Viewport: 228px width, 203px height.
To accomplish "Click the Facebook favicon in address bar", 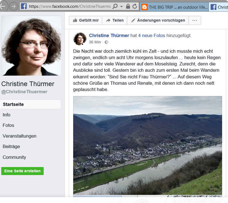I will point(24,6).
